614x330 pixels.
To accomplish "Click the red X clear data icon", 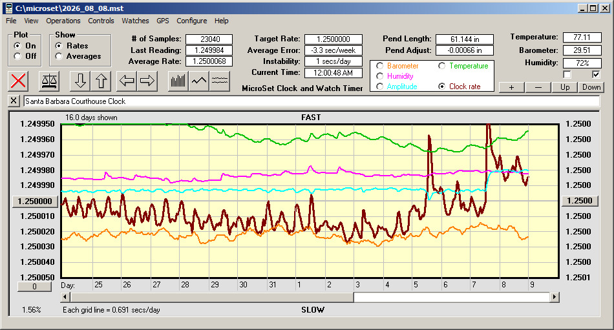I will [x=18, y=81].
